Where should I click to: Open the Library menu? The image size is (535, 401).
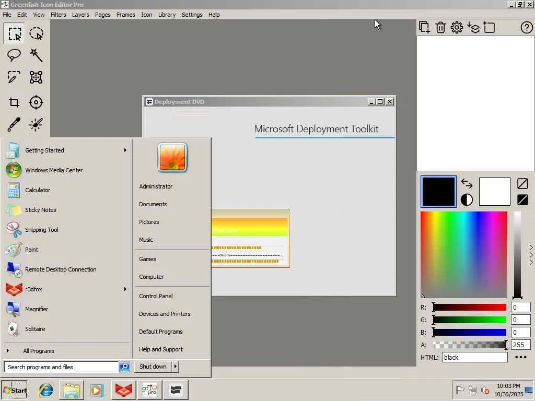[x=167, y=15]
